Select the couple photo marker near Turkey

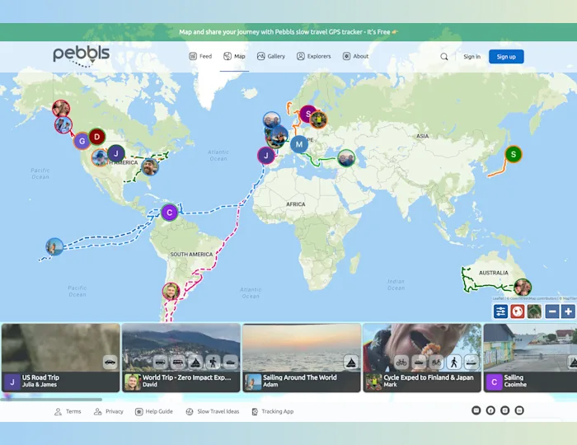(346, 158)
